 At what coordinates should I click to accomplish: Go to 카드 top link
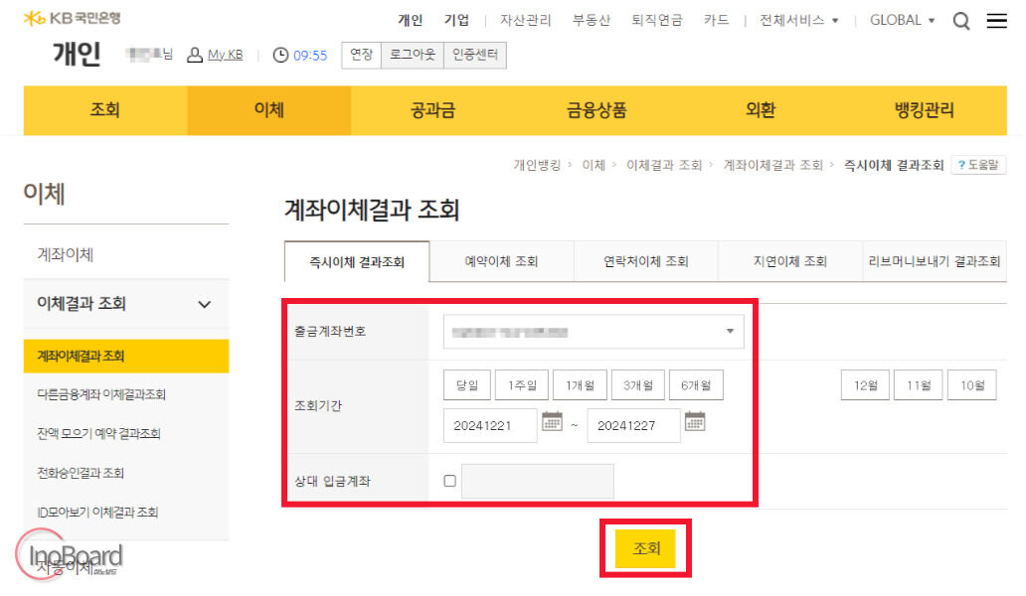click(716, 20)
